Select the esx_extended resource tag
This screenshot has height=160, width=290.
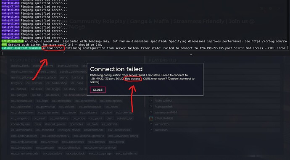click(x=45, y=130)
